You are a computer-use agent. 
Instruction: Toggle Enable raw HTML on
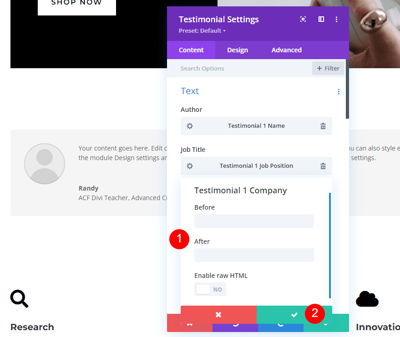coord(210,289)
